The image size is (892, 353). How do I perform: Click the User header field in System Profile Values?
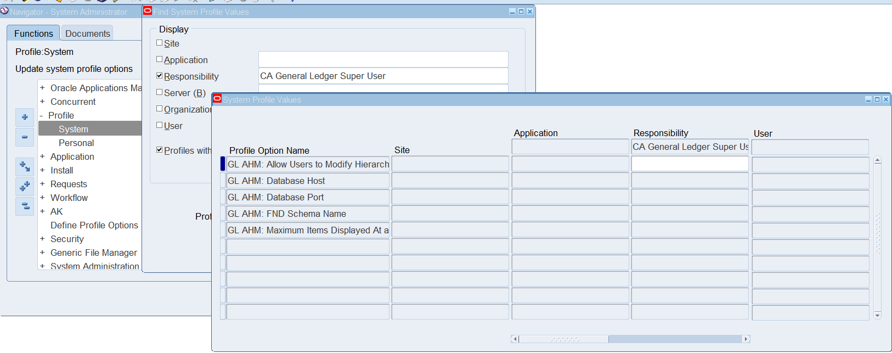(810, 147)
